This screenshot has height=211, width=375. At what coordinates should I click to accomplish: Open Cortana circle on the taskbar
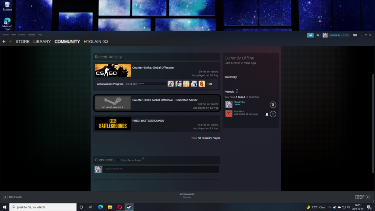(x=81, y=207)
